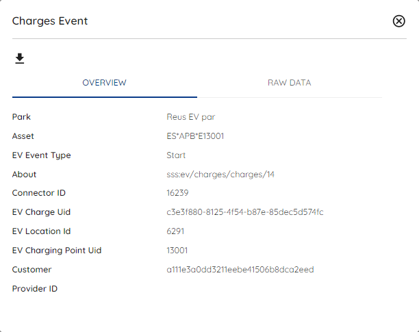Click the Asset field label
The image size is (419, 332).
click(23, 136)
